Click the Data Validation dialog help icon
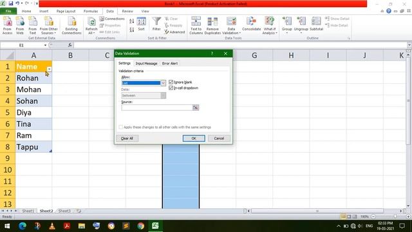 [212, 53]
